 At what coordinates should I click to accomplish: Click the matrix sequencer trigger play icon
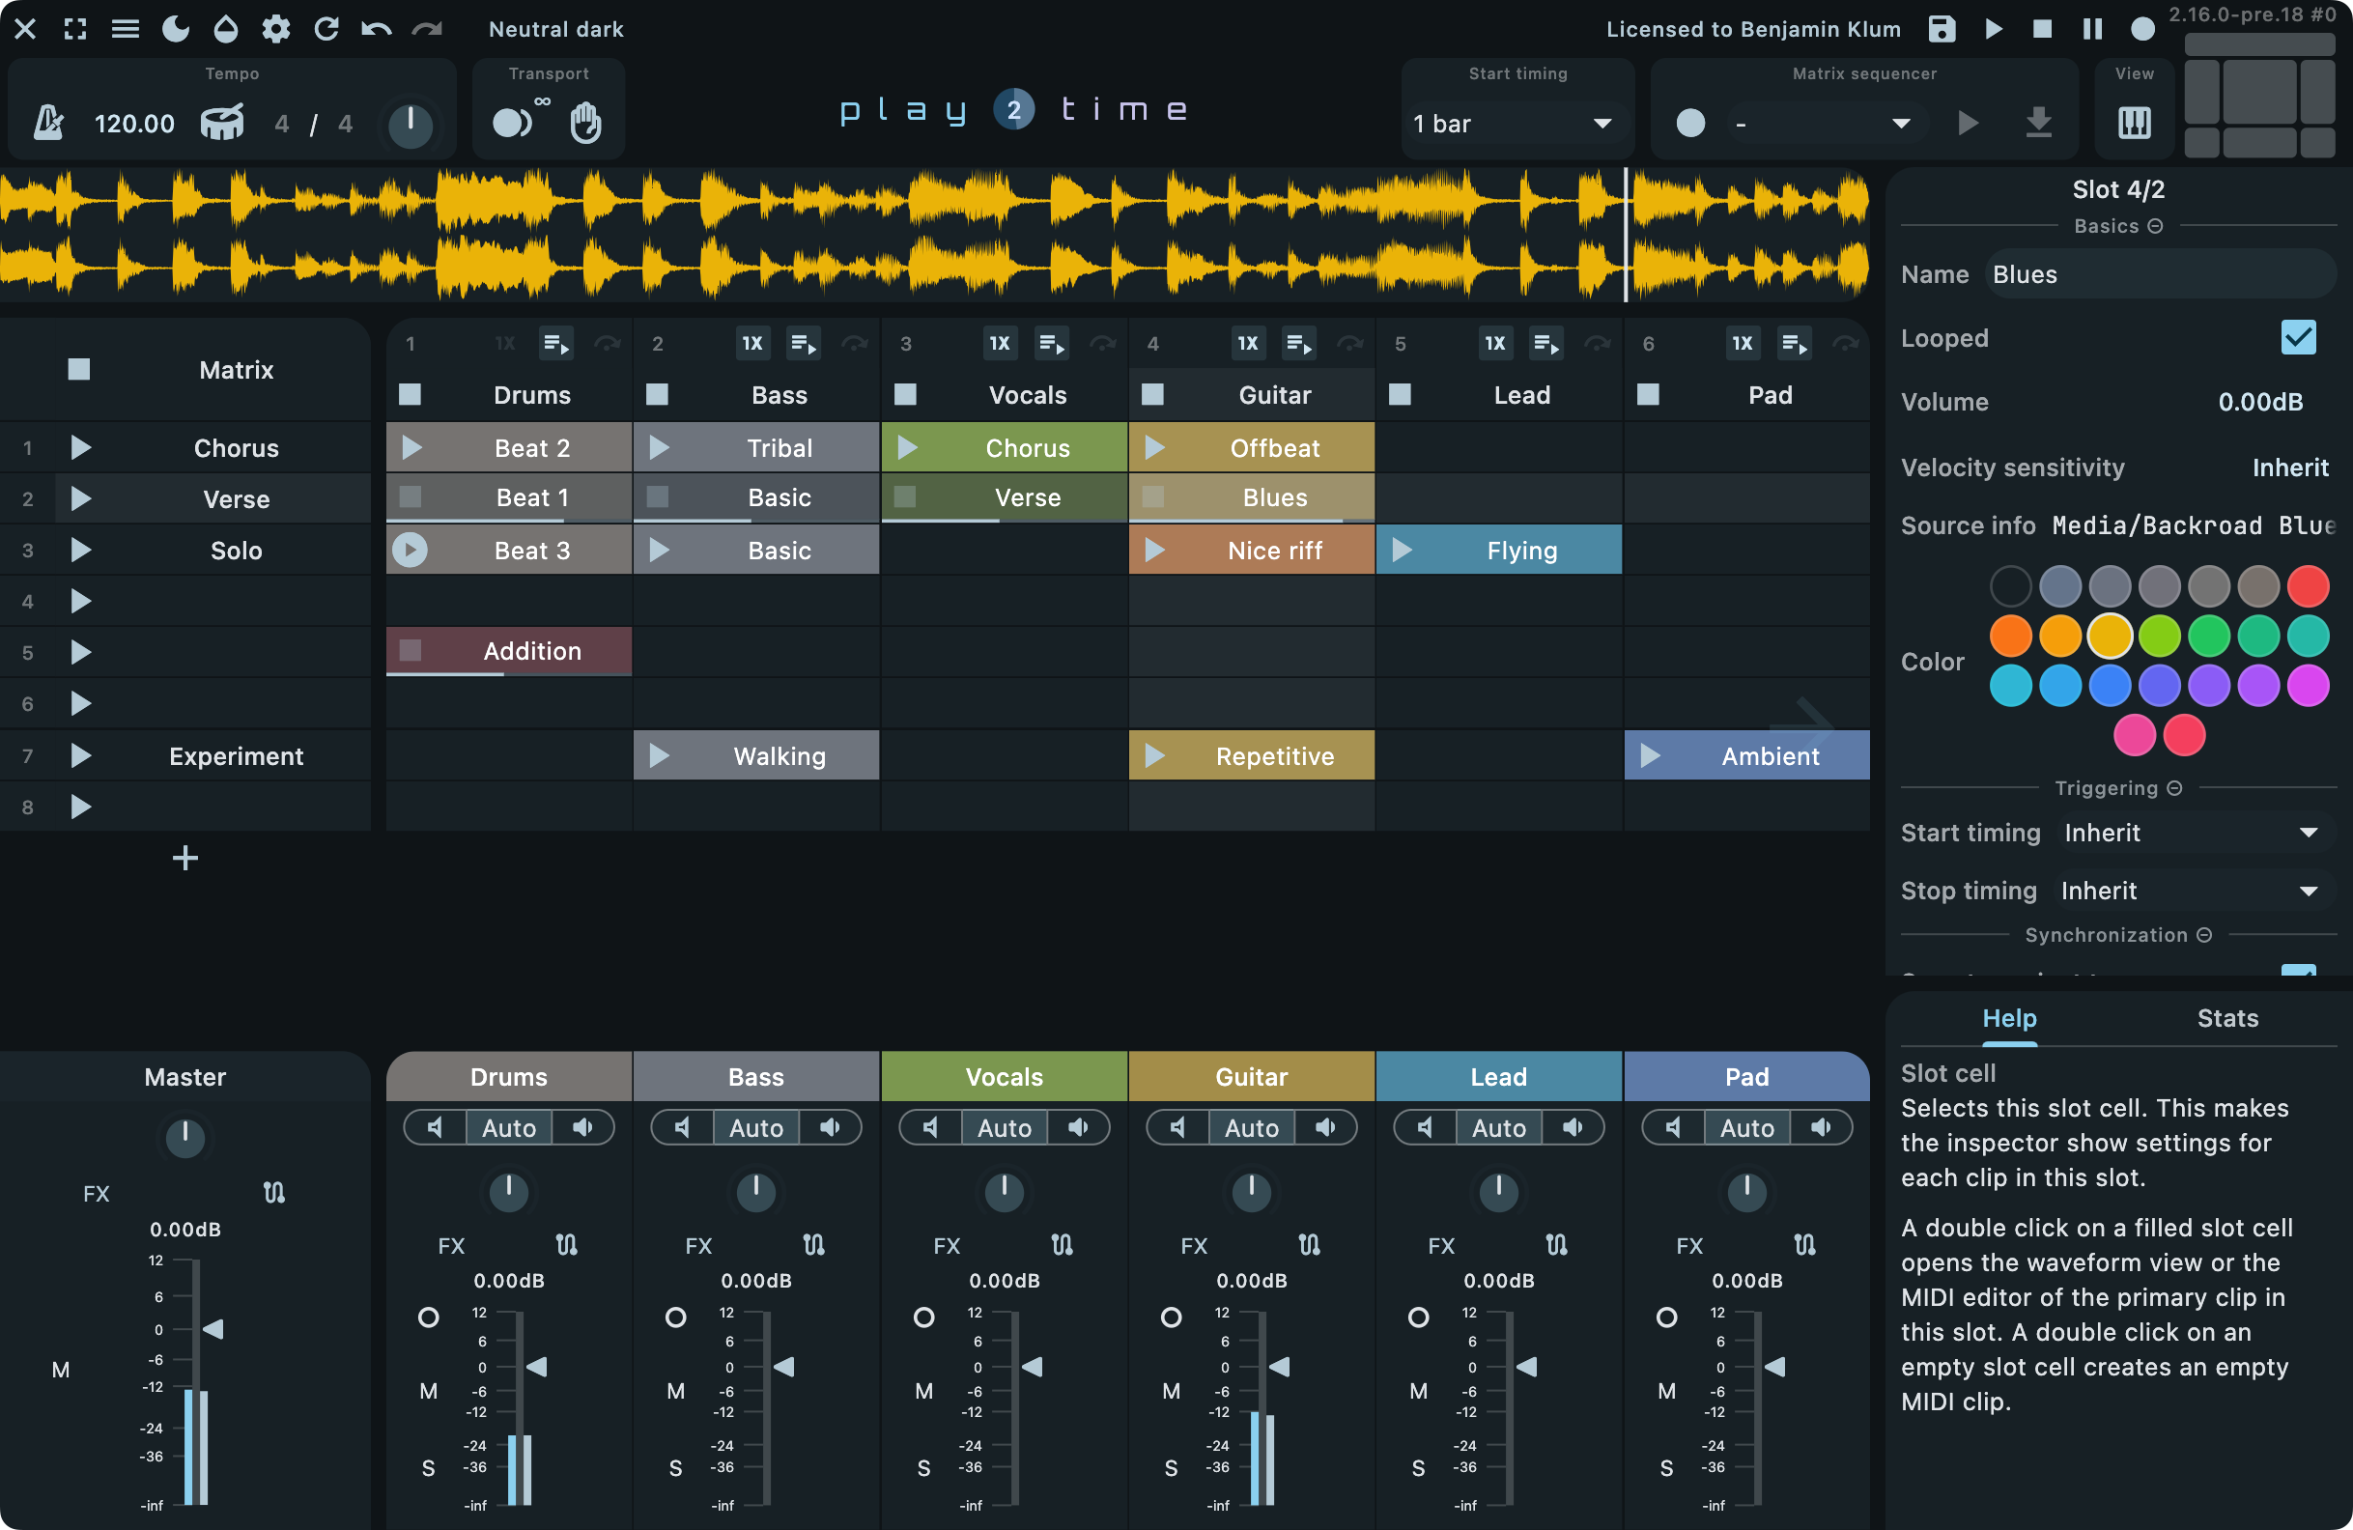point(1969,120)
